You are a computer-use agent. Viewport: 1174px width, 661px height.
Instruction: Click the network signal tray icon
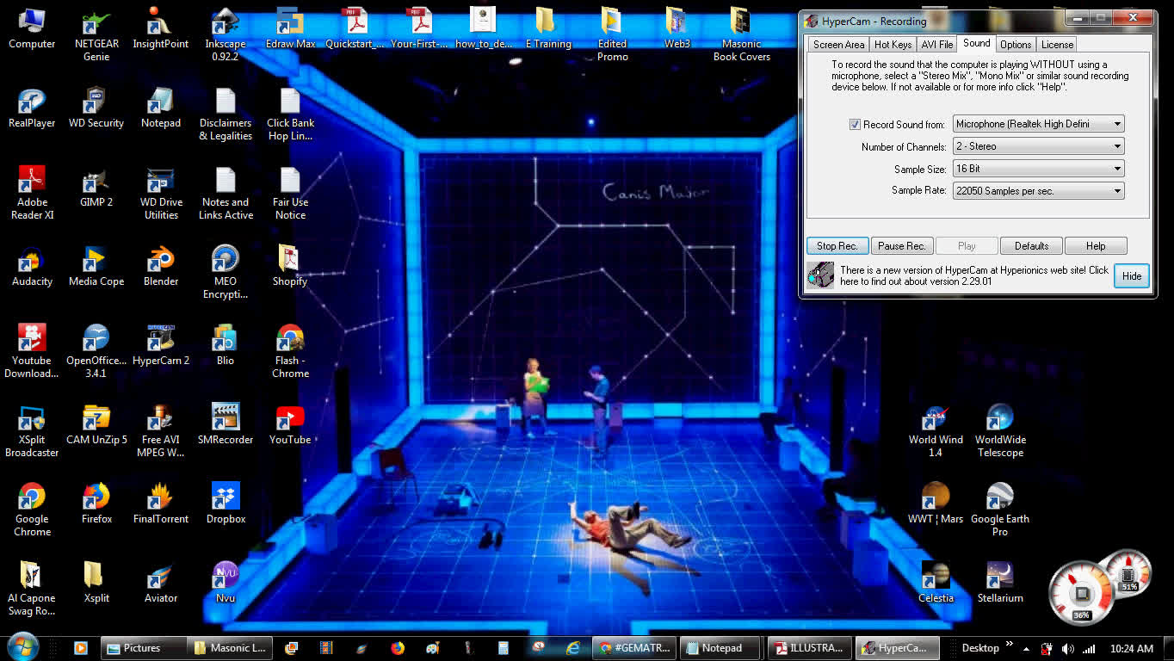click(x=1089, y=648)
